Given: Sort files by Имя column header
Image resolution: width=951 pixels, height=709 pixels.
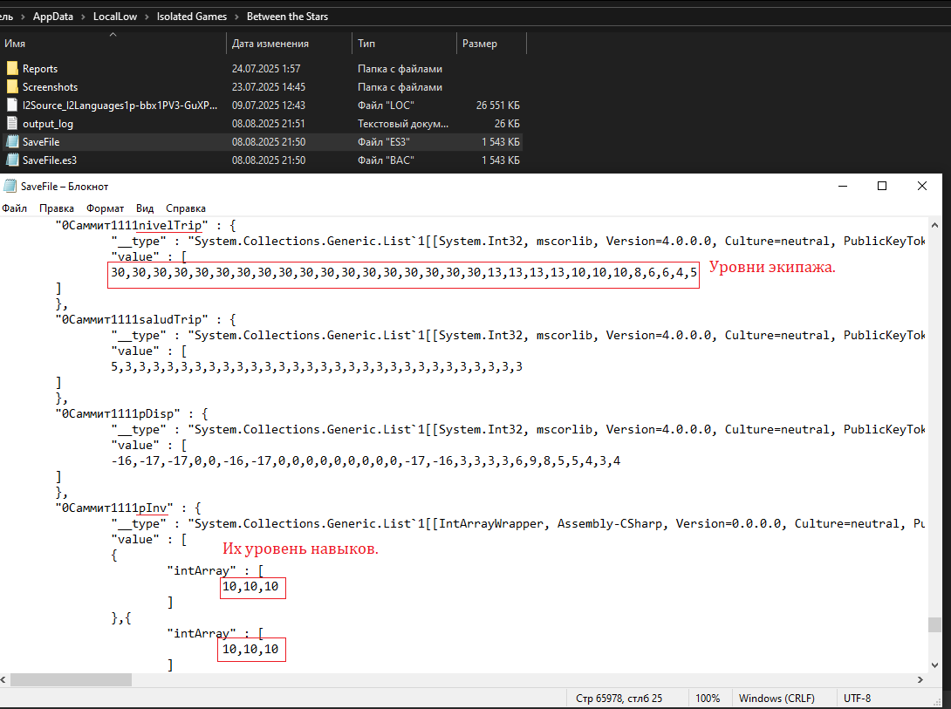Looking at the screenshot, I should 16,44.
